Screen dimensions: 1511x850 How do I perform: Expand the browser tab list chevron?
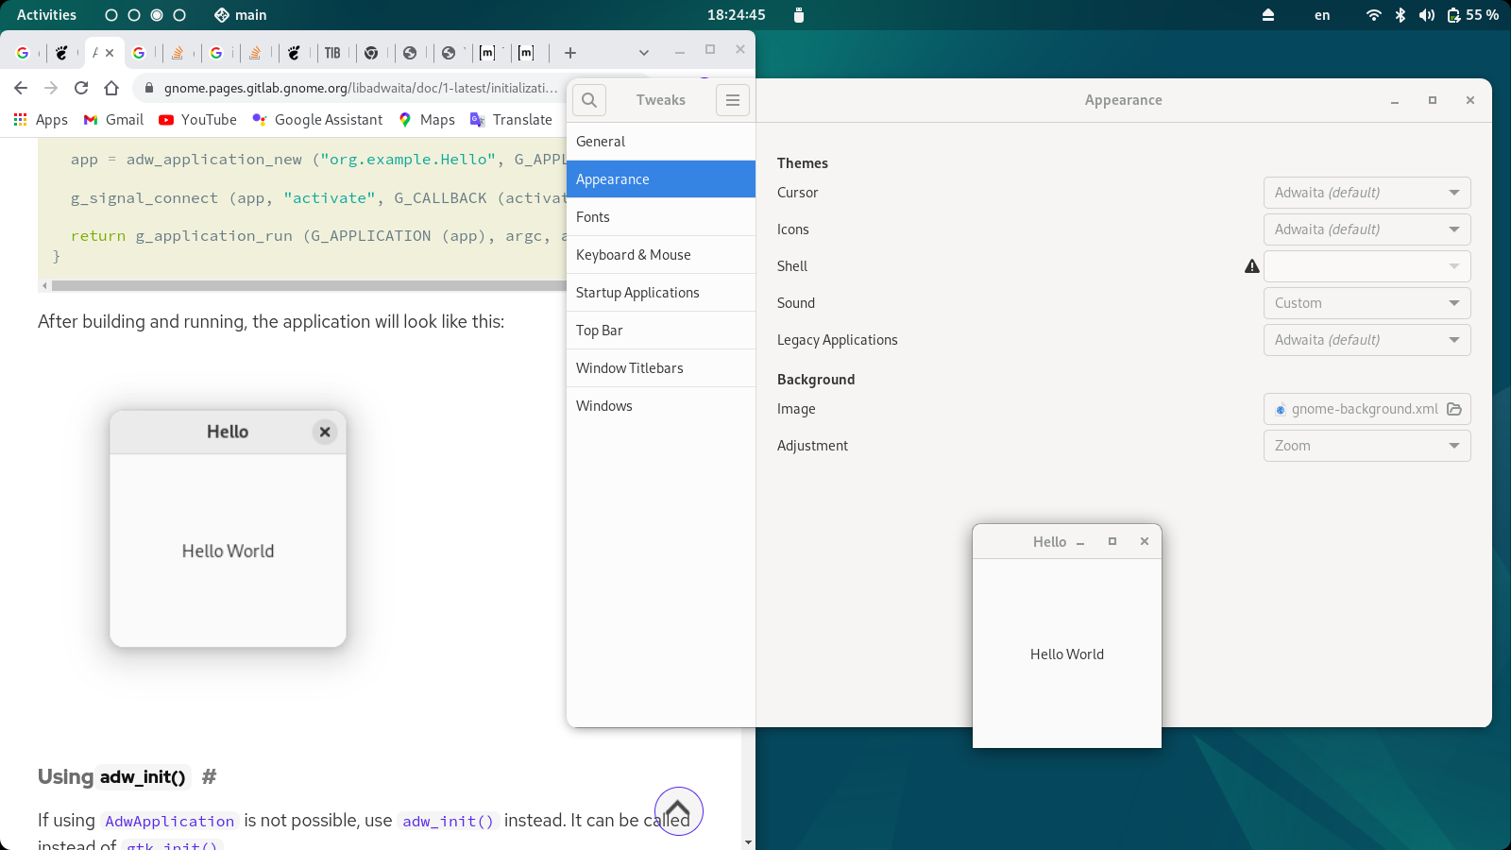(x=643, y=53)
